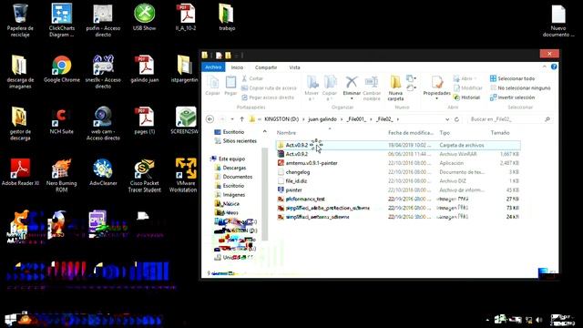Viewport: 583px width, 328px height.
Task: Click the Cortar command
Action: tap(252, 78)
